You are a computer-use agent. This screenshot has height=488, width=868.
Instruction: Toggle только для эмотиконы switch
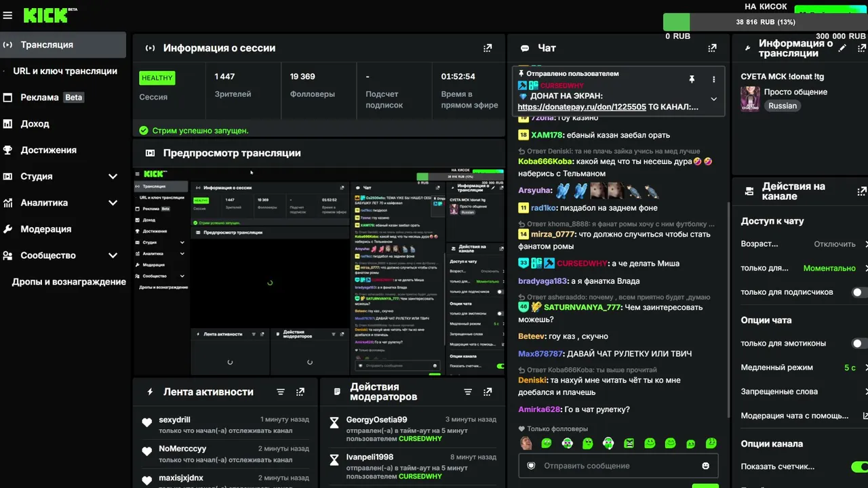tap(860, 344)
